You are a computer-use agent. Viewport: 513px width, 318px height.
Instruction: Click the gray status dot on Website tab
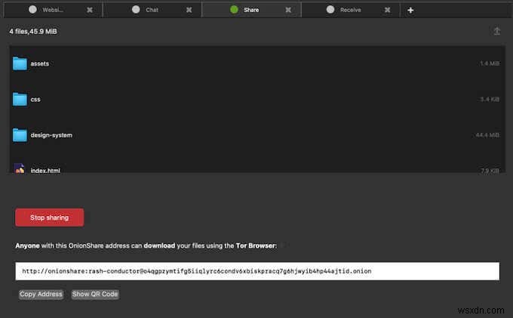click(x=32, y=10)
